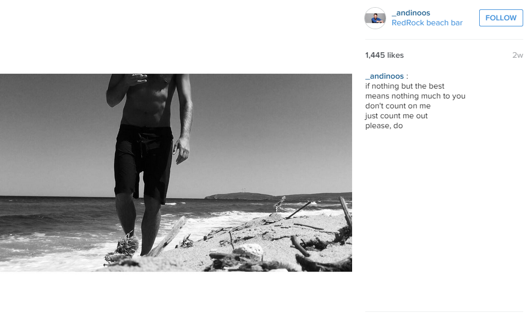Viewport: 532px width, 318px height.
Task: Click the FOLLOW button
Action: pyautogui.click(x=501, y=18)
